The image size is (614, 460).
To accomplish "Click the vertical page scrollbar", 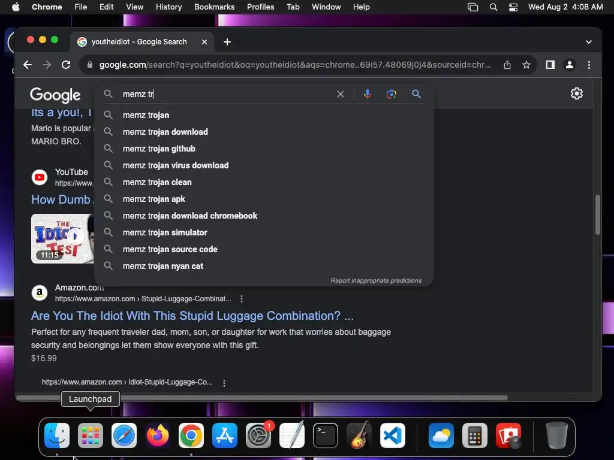I will [598, 215].
